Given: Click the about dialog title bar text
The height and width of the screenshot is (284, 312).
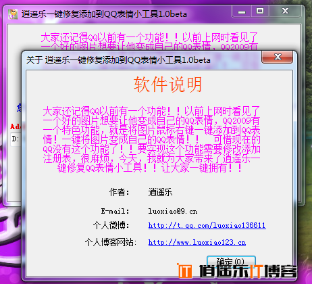Looking at the screenshot, I should coord(118,60).
